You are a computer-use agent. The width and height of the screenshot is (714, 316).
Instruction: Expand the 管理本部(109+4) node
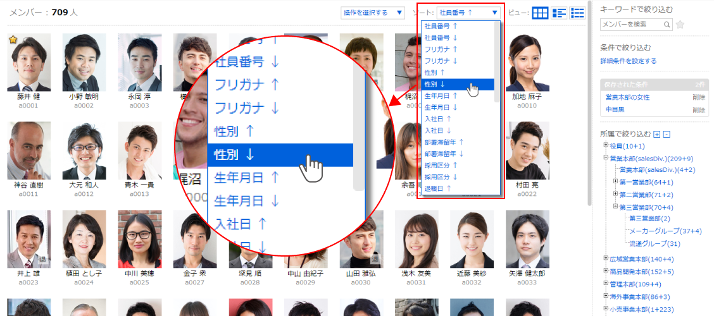[606, 283]
